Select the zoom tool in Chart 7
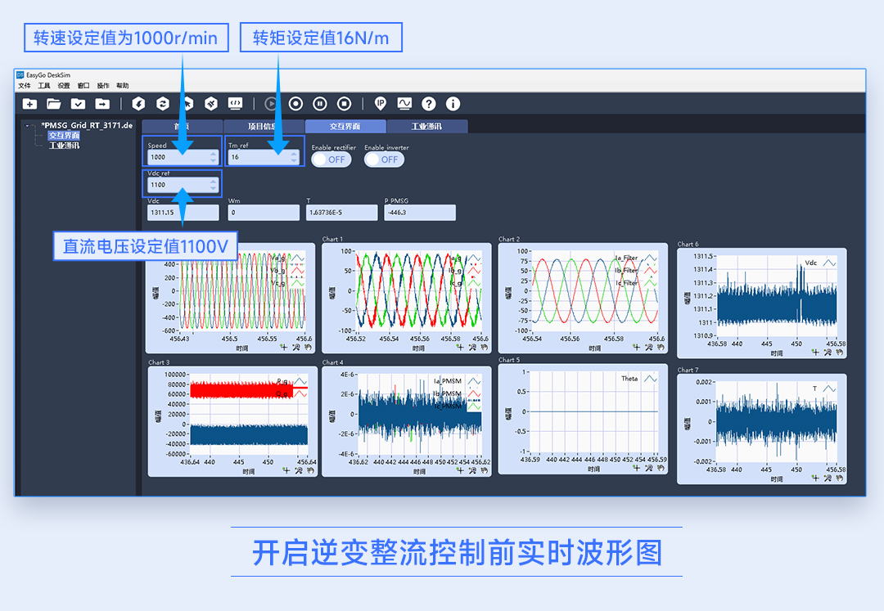The height and width of the screenshot is (611, 884). click(828, 478)
